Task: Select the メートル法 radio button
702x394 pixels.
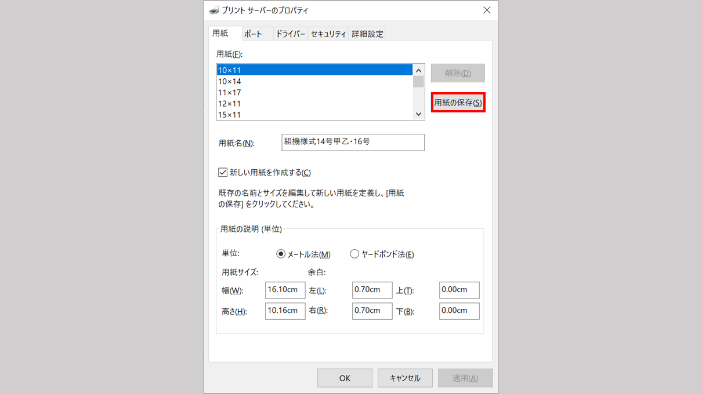Action: [x=281, y=254]
